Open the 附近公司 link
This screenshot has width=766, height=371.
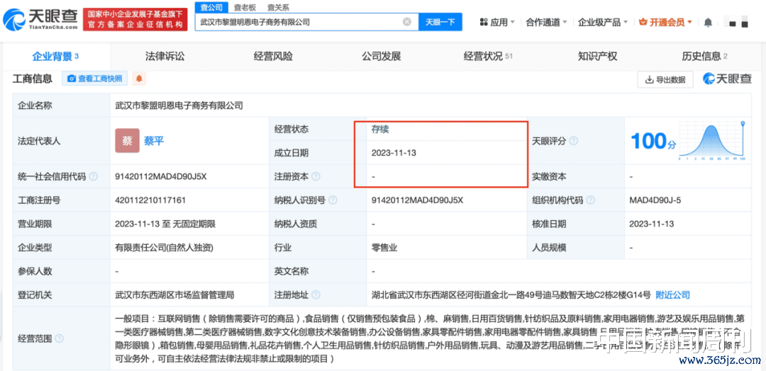[672, 295]
